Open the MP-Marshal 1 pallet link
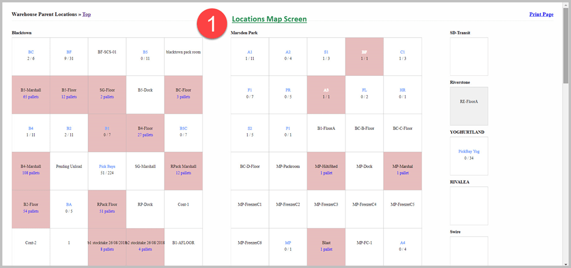The width and height of the screenshot is (571, 268). tap(402, 173)
